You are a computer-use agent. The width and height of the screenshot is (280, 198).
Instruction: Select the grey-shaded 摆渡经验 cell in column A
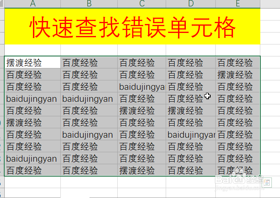(33, 122)
